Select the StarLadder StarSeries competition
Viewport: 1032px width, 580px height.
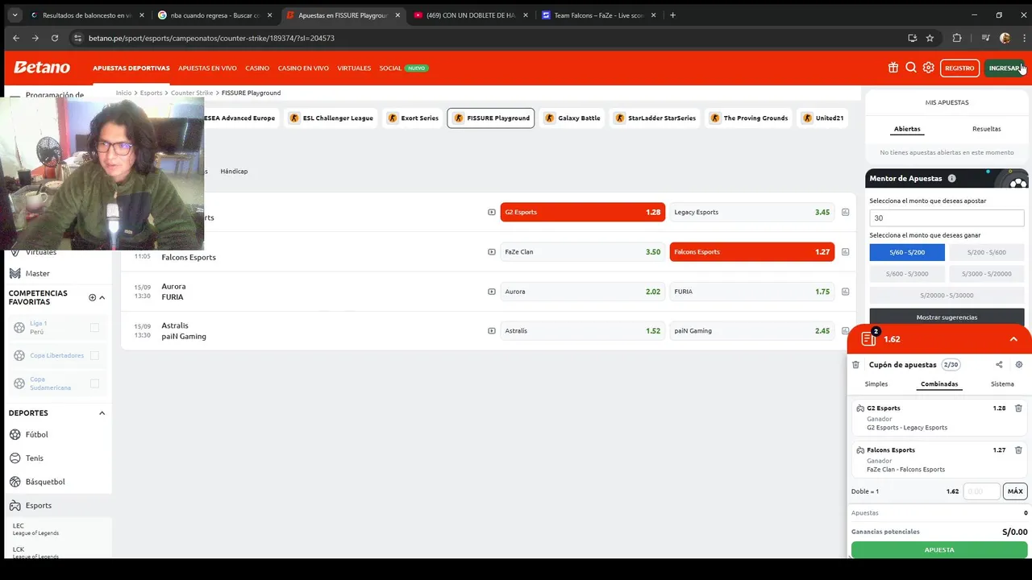(655, 118)
